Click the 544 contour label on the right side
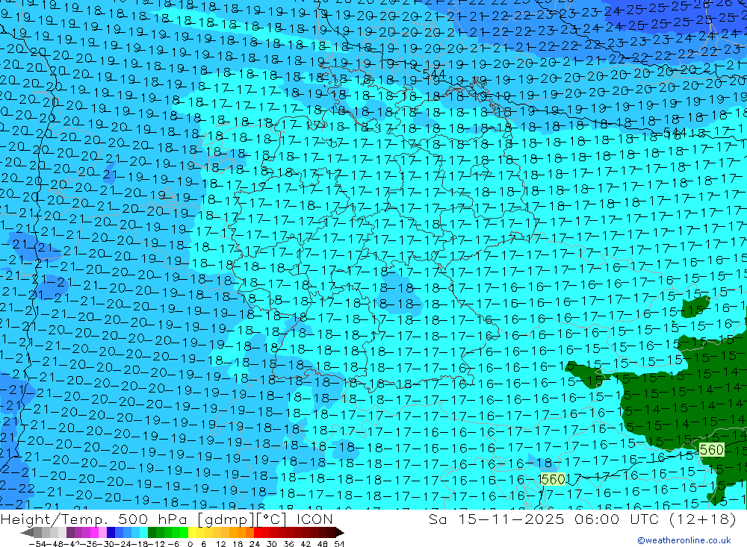747x547 pixels. pyautogui.click(x=674, y=133)
